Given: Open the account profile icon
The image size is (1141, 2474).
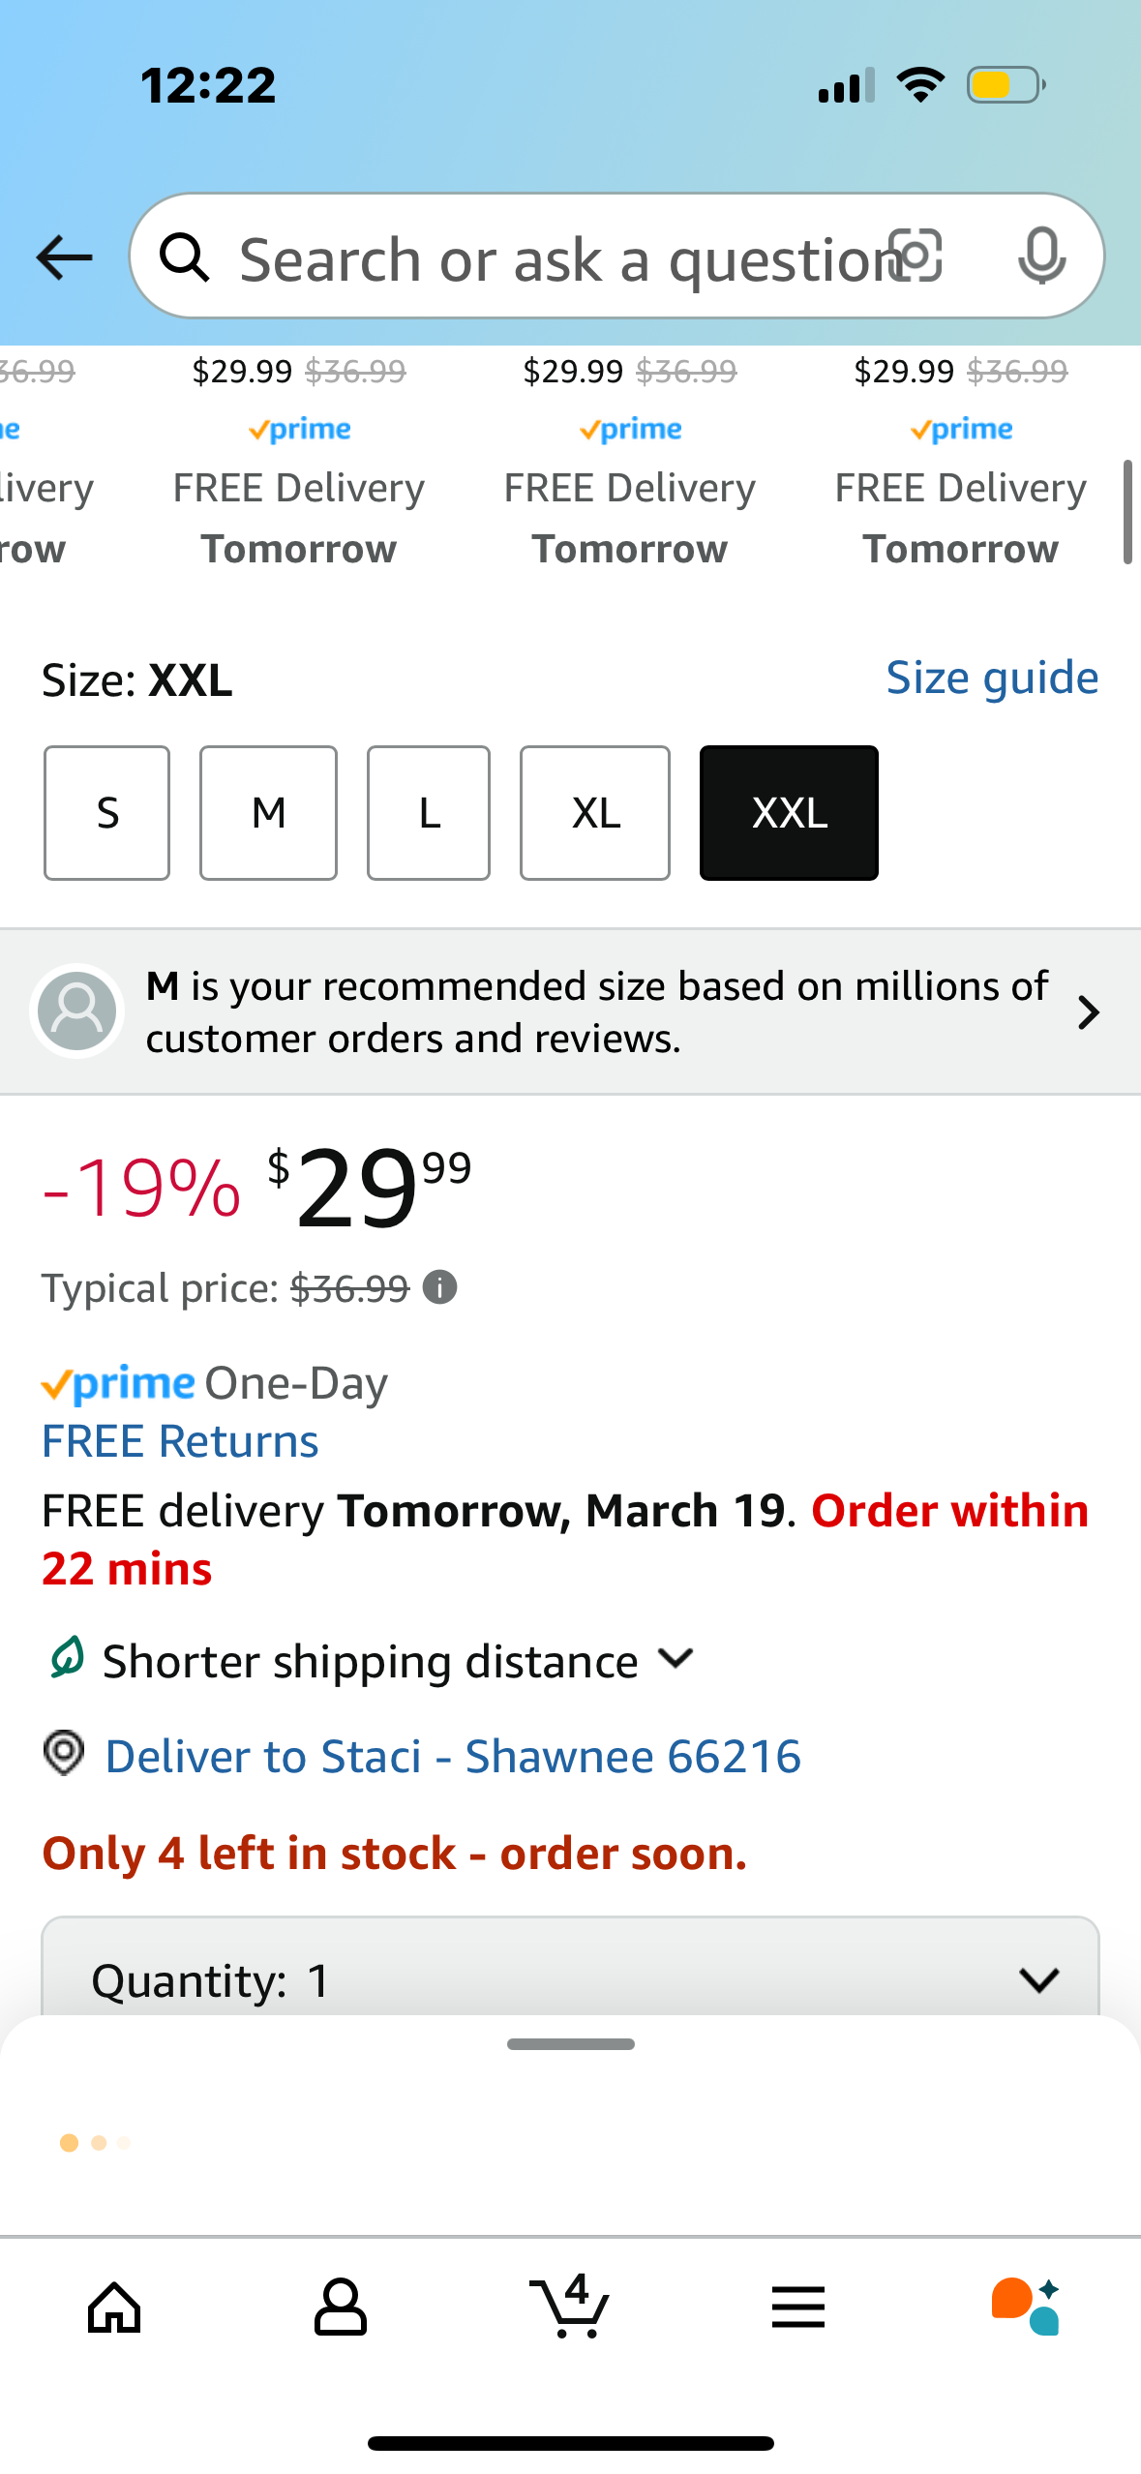Looking at the screenshot, I should [341, 2308].
